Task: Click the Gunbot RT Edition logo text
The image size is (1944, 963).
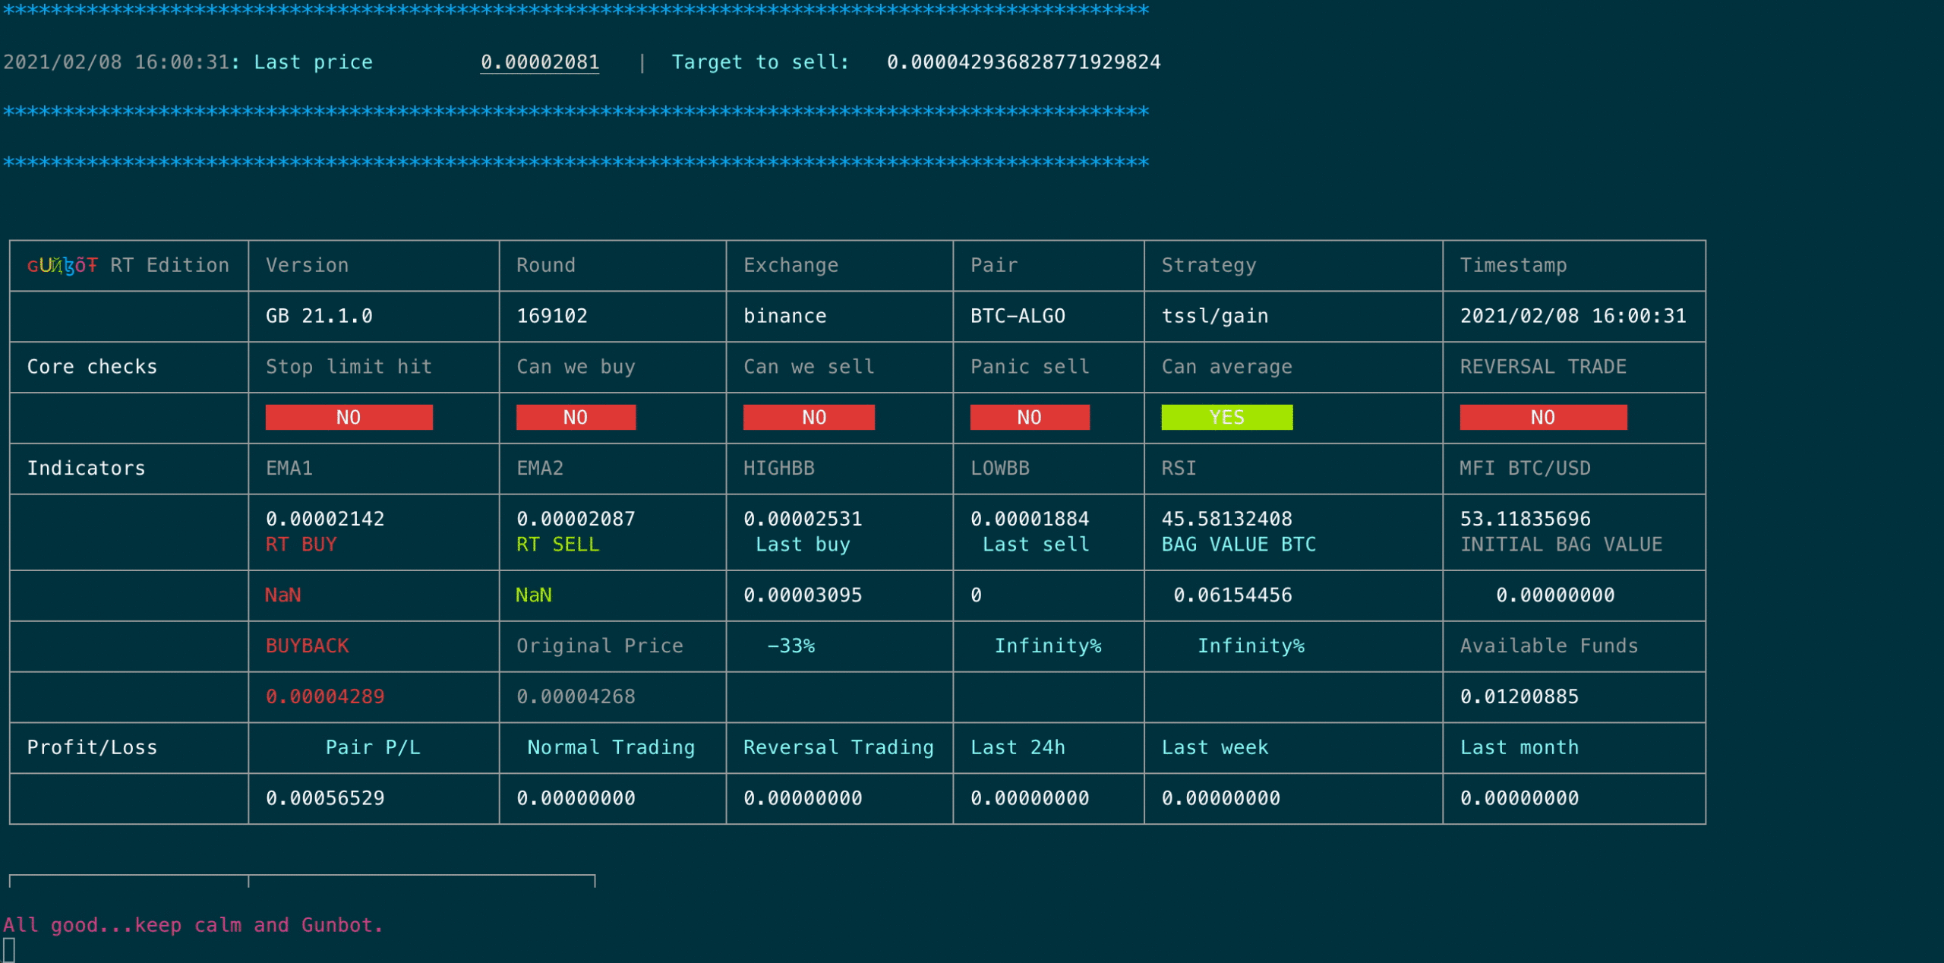Action: [x=128, y=265]
